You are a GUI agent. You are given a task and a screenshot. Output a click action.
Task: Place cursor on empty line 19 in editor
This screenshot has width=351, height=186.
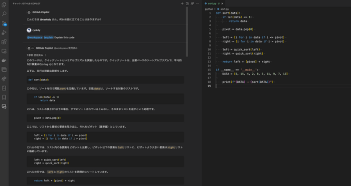(263, 86)
